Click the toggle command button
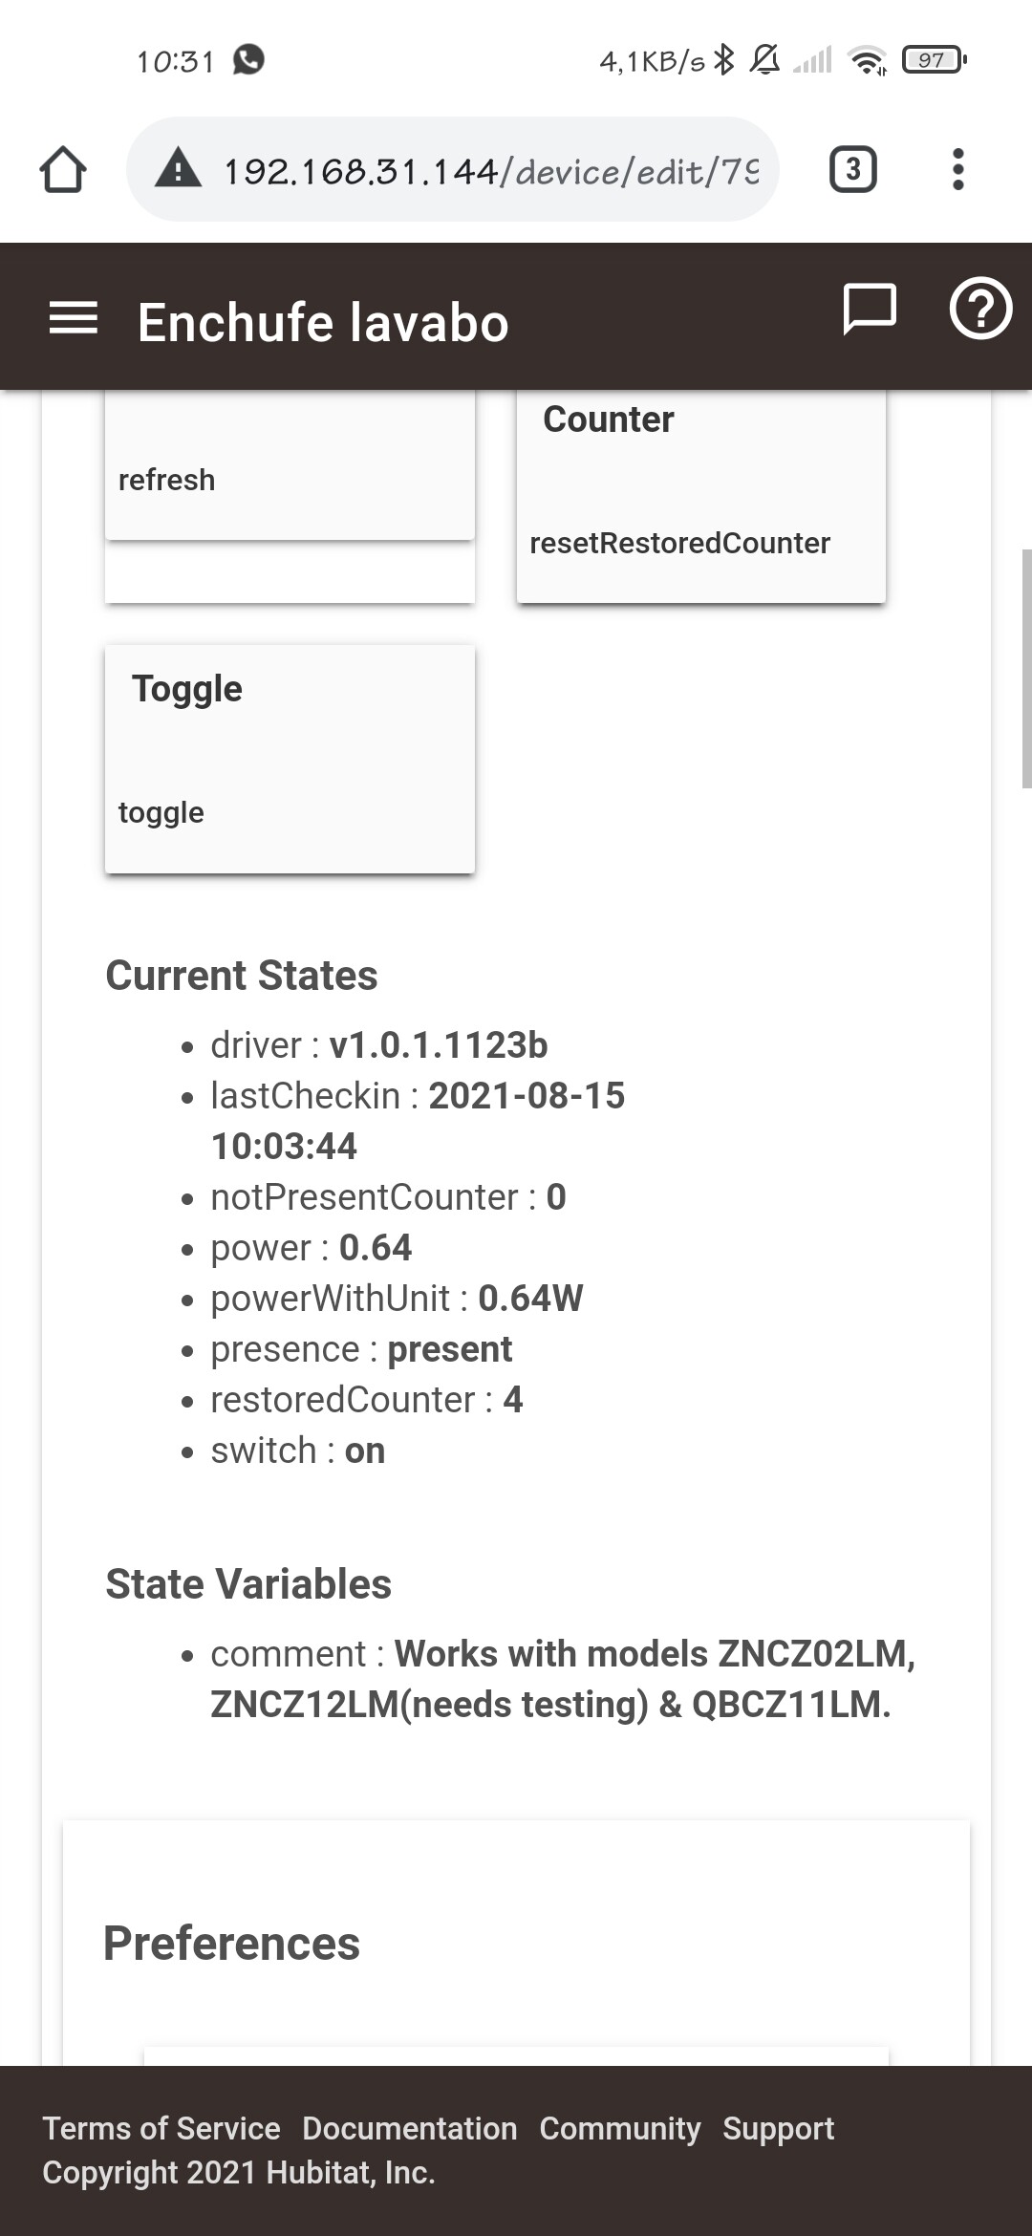1032x2236 pixels. click(290, 759)
